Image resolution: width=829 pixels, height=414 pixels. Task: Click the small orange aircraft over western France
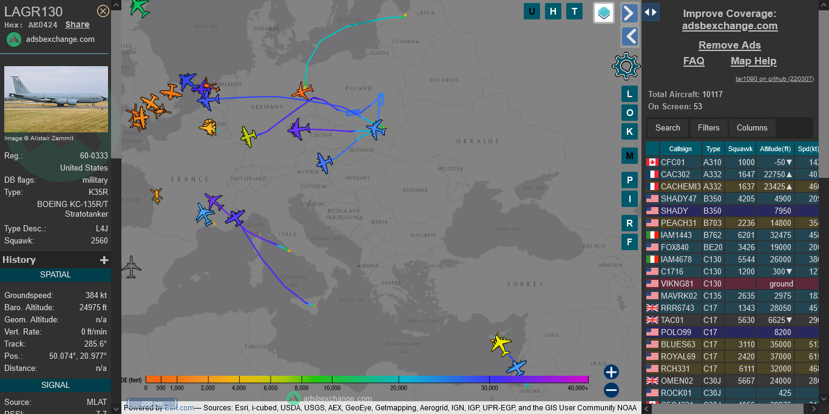click(x=157, y=196)
